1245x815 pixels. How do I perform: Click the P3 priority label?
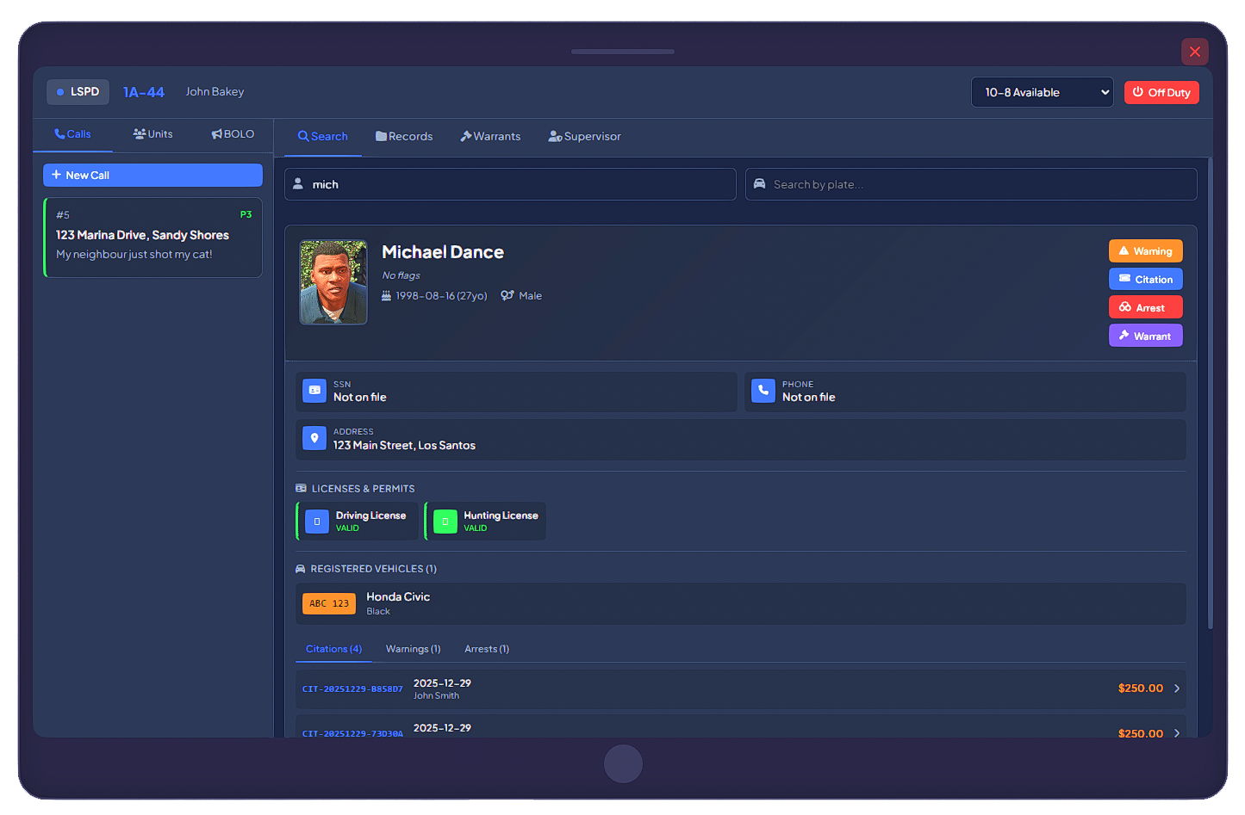click(x=246, y=214)
